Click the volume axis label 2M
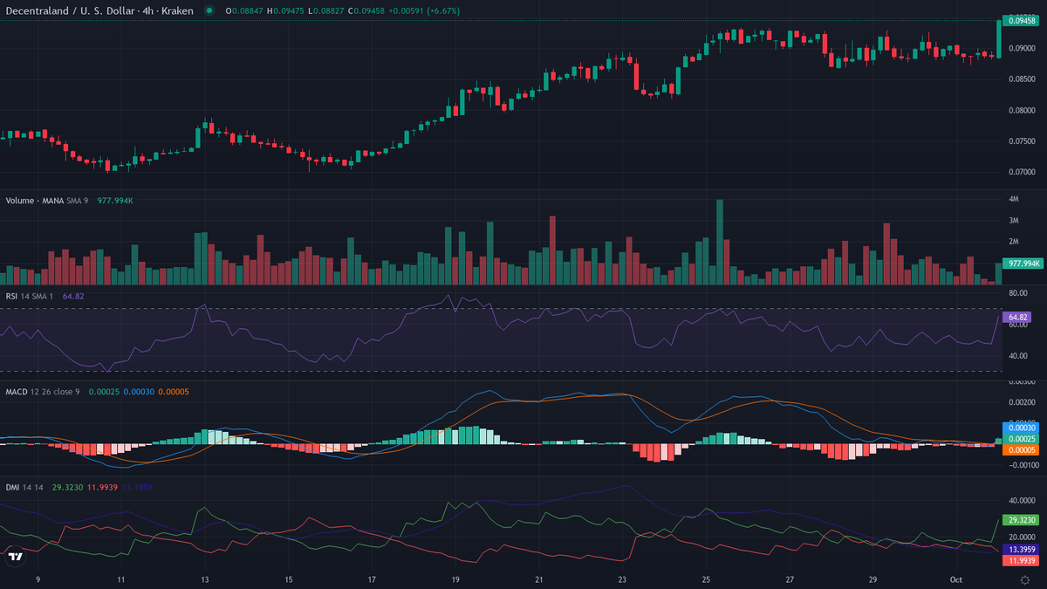The height and width of the screenshot is (589, 1047). pyautogui.click(x=1014, y=242)
